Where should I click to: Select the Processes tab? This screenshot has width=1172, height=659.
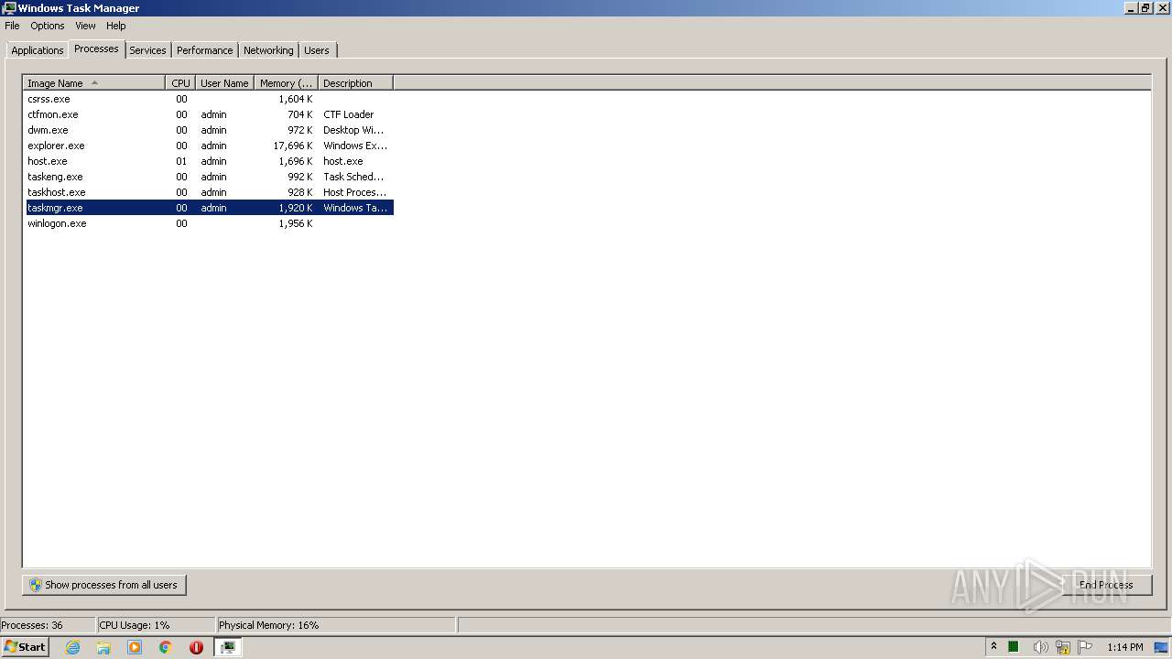click(x=96, y=49)
